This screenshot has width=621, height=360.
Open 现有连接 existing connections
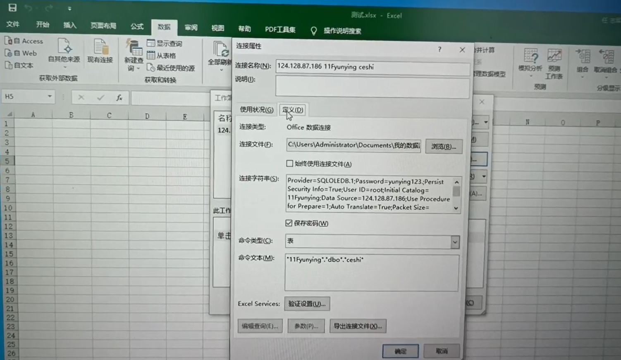(x=100, y=51)
